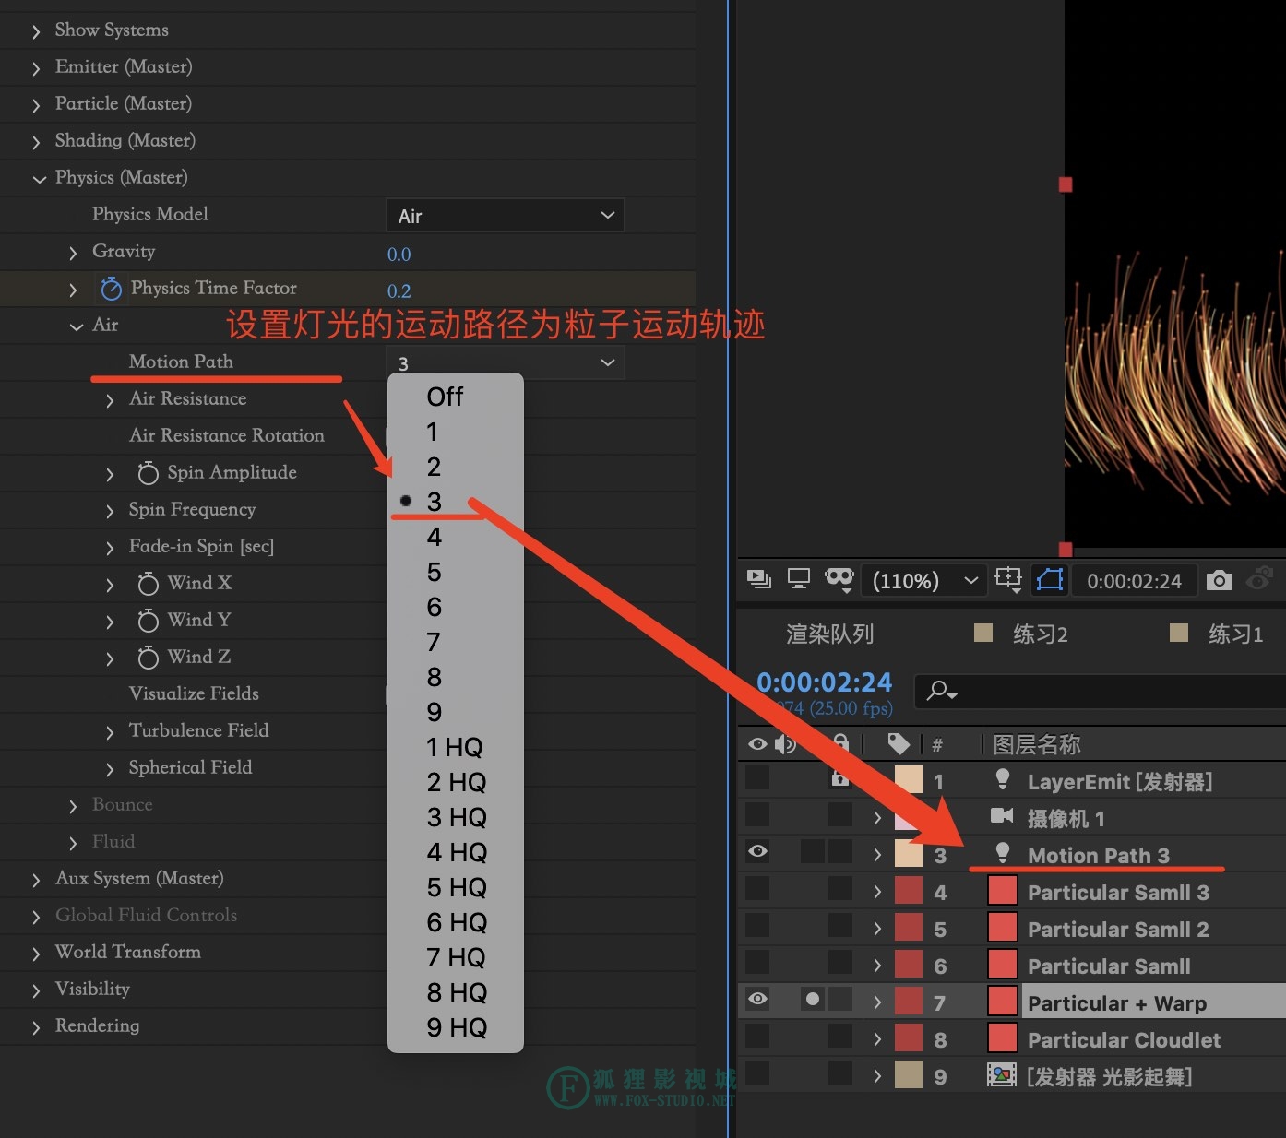This screenshot has height=1138, width=1286.
Task: Expand the Show Systems group
Action: coord(36,31)
